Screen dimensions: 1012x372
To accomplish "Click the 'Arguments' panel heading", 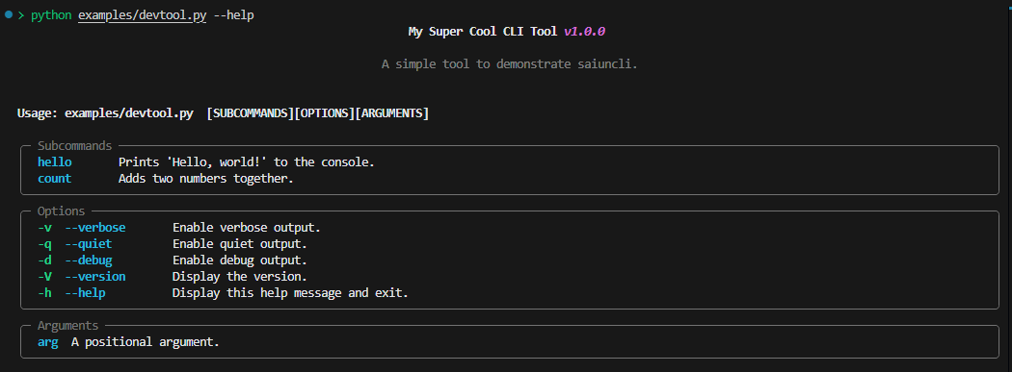I will [x=67, y=326].
